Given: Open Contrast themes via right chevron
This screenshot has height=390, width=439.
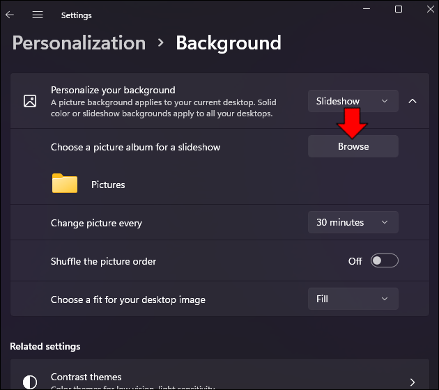Looking at the screenshot, I should point(412,382).
